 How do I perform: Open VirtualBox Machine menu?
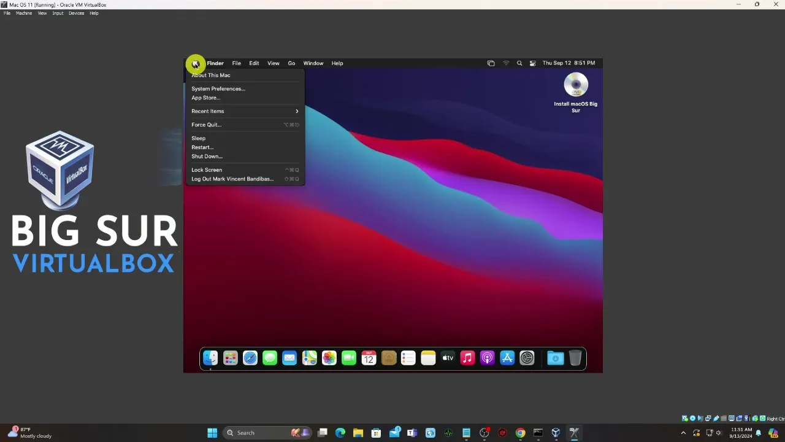click(x=24, y=13)
